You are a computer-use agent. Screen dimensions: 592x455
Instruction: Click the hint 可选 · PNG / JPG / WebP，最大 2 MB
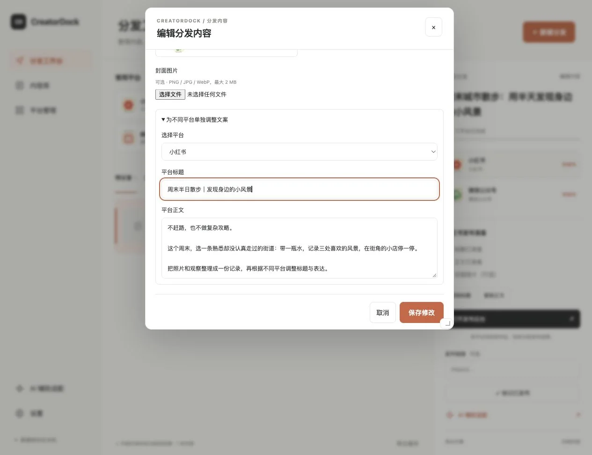tap(196, 82)
